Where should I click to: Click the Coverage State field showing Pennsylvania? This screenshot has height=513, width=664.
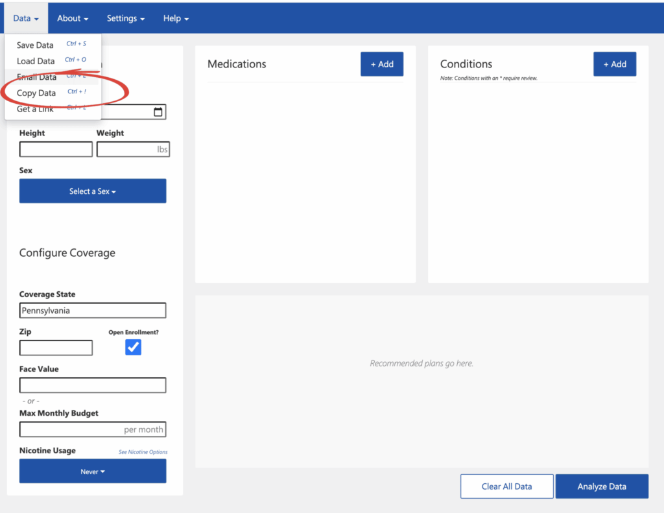(x=93, y=311)
